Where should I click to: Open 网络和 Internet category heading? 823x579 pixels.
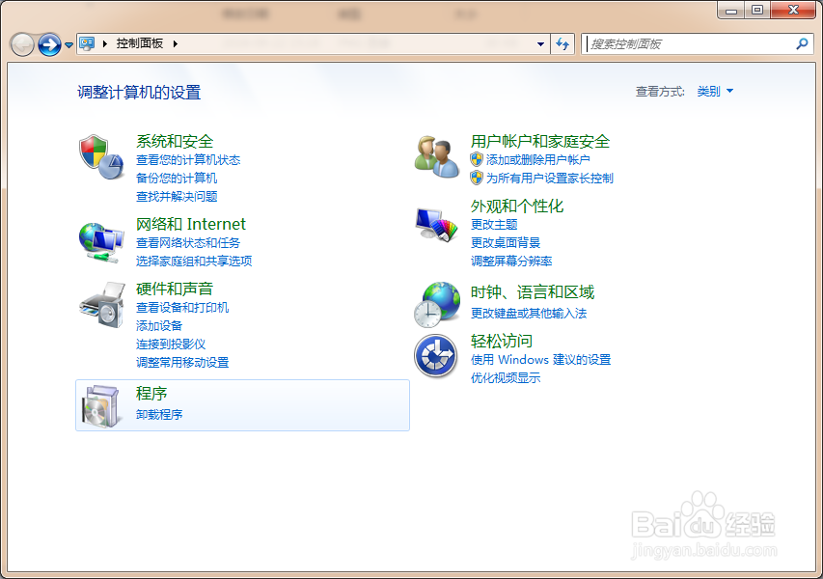point(190,224)
